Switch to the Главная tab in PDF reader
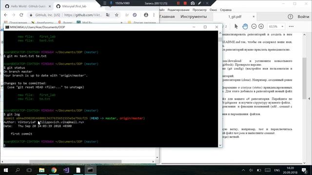The width and height of the screenshot is (312, 175). click(167, 17)
